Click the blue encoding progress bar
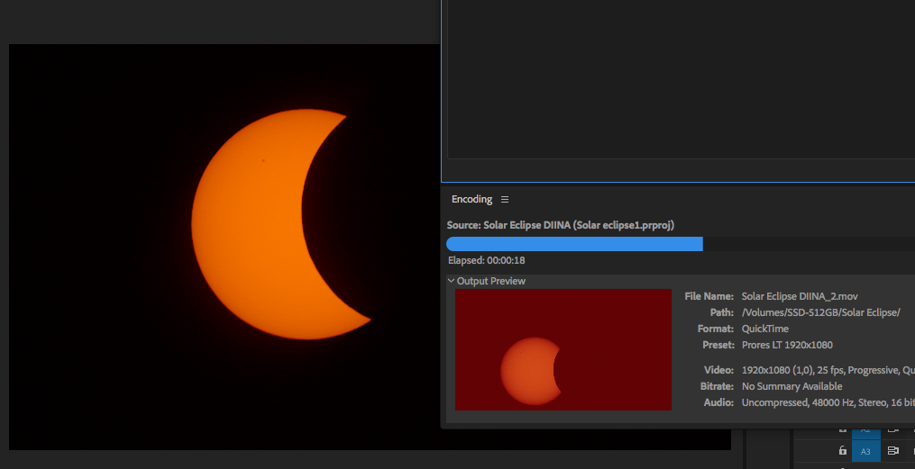Image resolution: width=915 pixels, height=469 pixels. (574, 244)
